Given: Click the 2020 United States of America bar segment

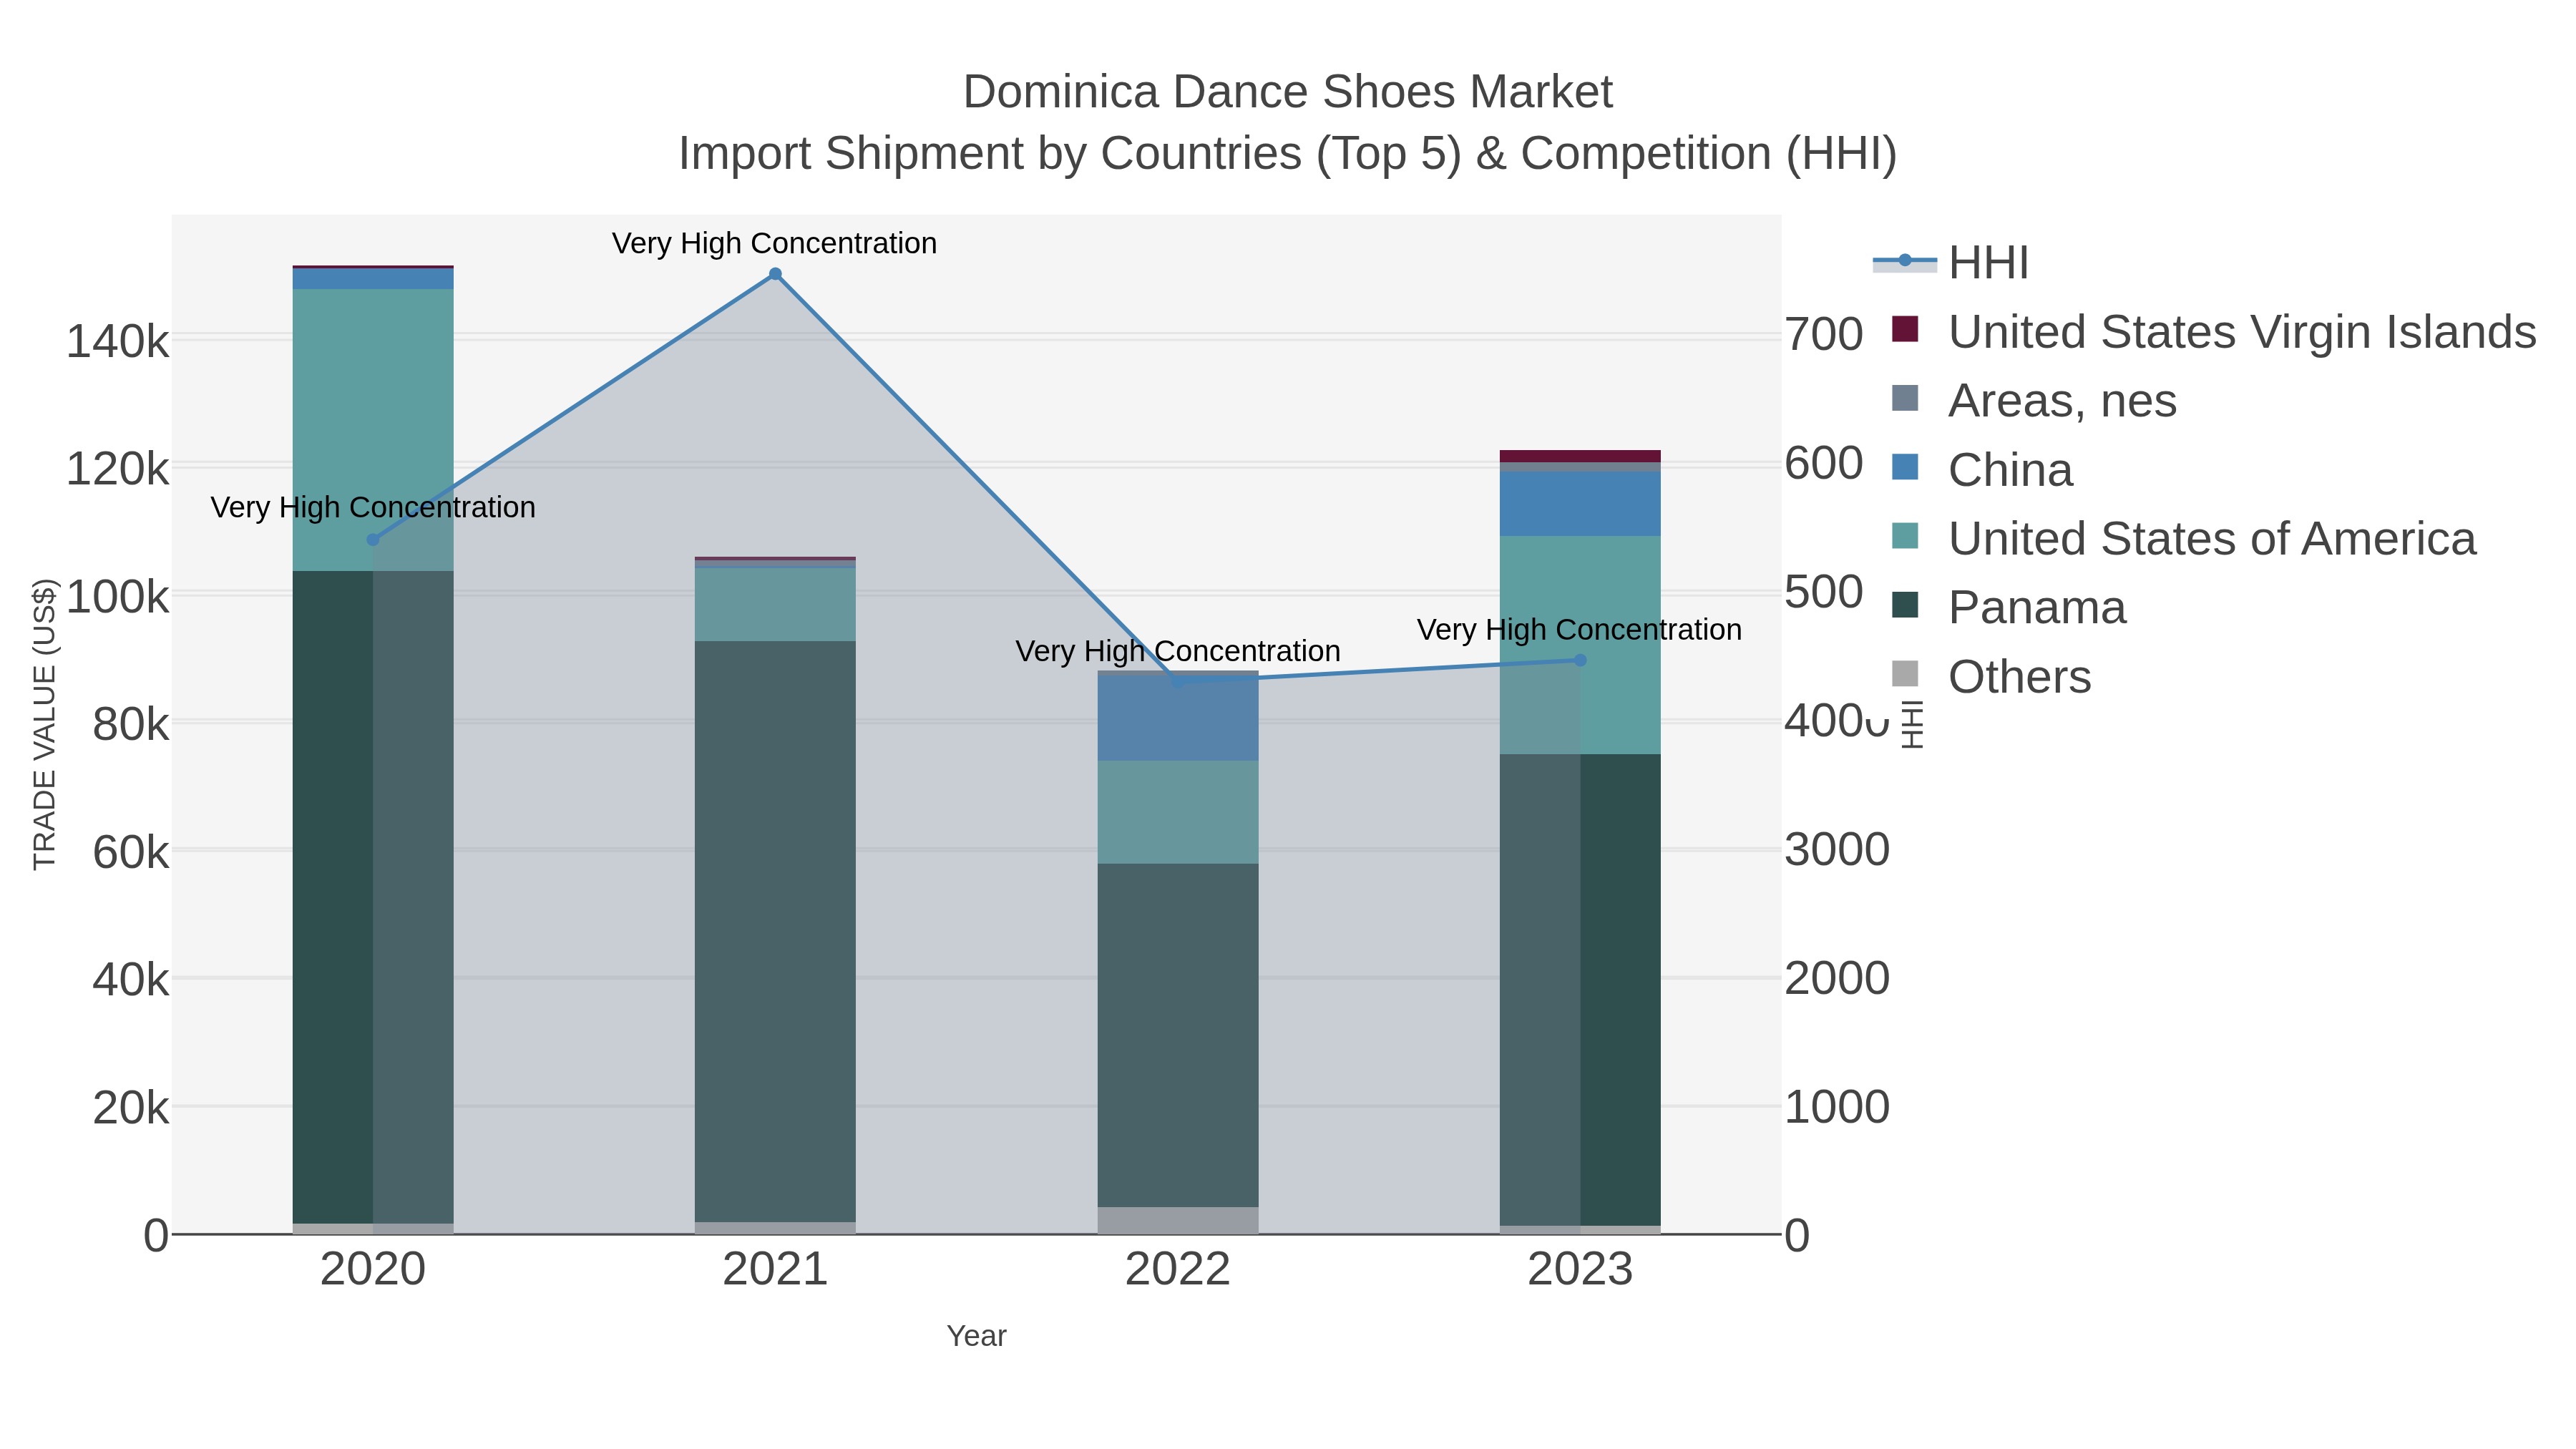Looking at the screenshot, I should [x=373, y=430].
